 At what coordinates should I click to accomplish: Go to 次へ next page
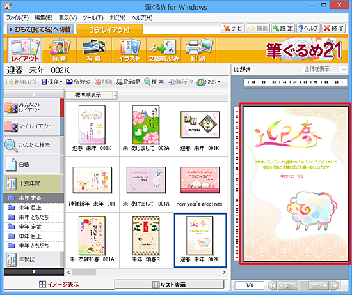pos(319,285)
